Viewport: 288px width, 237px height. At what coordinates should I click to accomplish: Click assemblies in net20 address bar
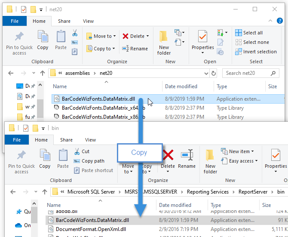[x=77, y=73]
